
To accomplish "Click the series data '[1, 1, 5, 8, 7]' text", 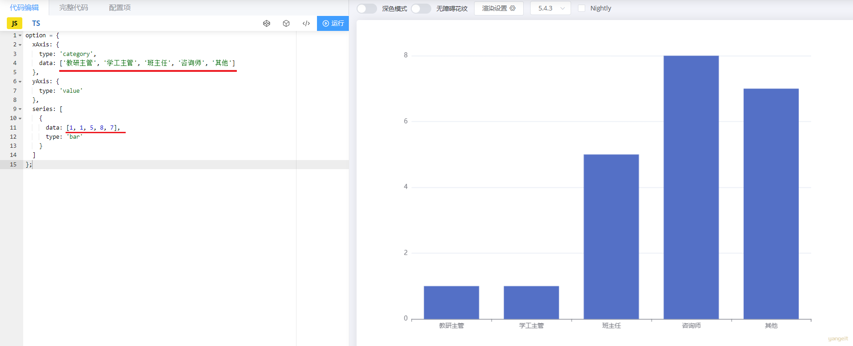I will [x=92, y=128].
